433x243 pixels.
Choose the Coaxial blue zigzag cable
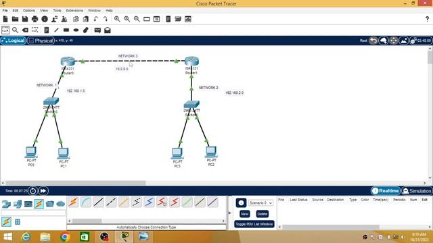149,202
